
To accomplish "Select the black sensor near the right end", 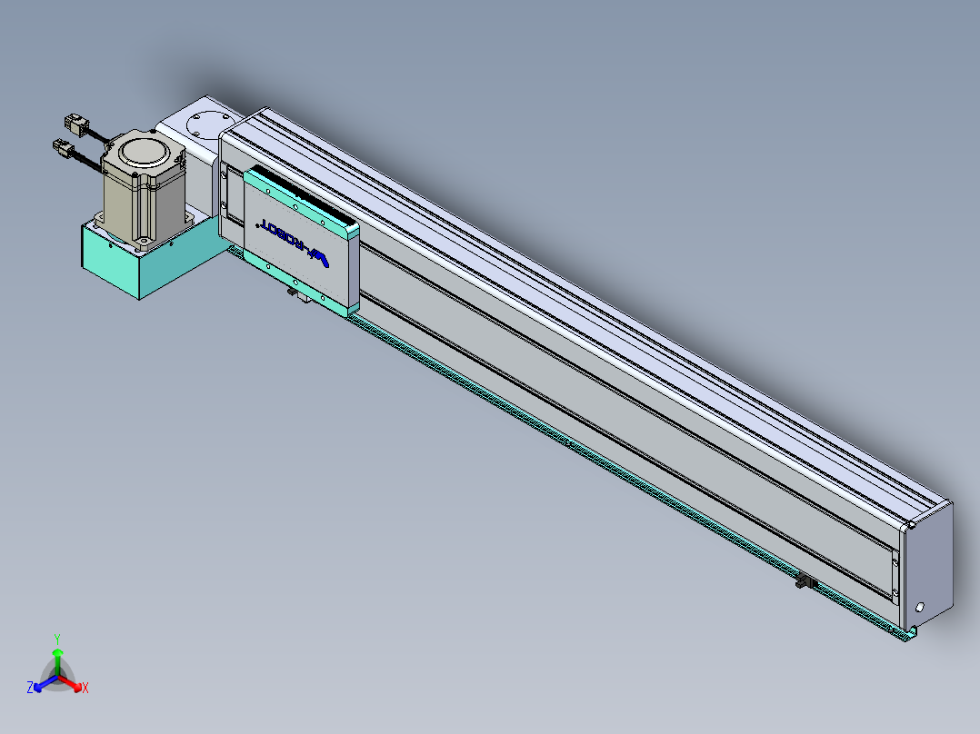I will [806, 581].
